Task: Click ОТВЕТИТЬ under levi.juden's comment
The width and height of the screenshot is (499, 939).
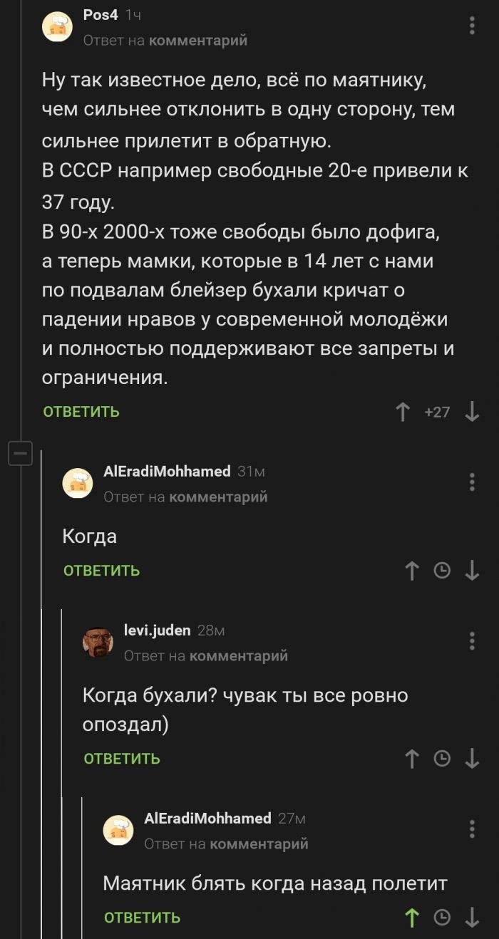Action: tap(122, 759)
